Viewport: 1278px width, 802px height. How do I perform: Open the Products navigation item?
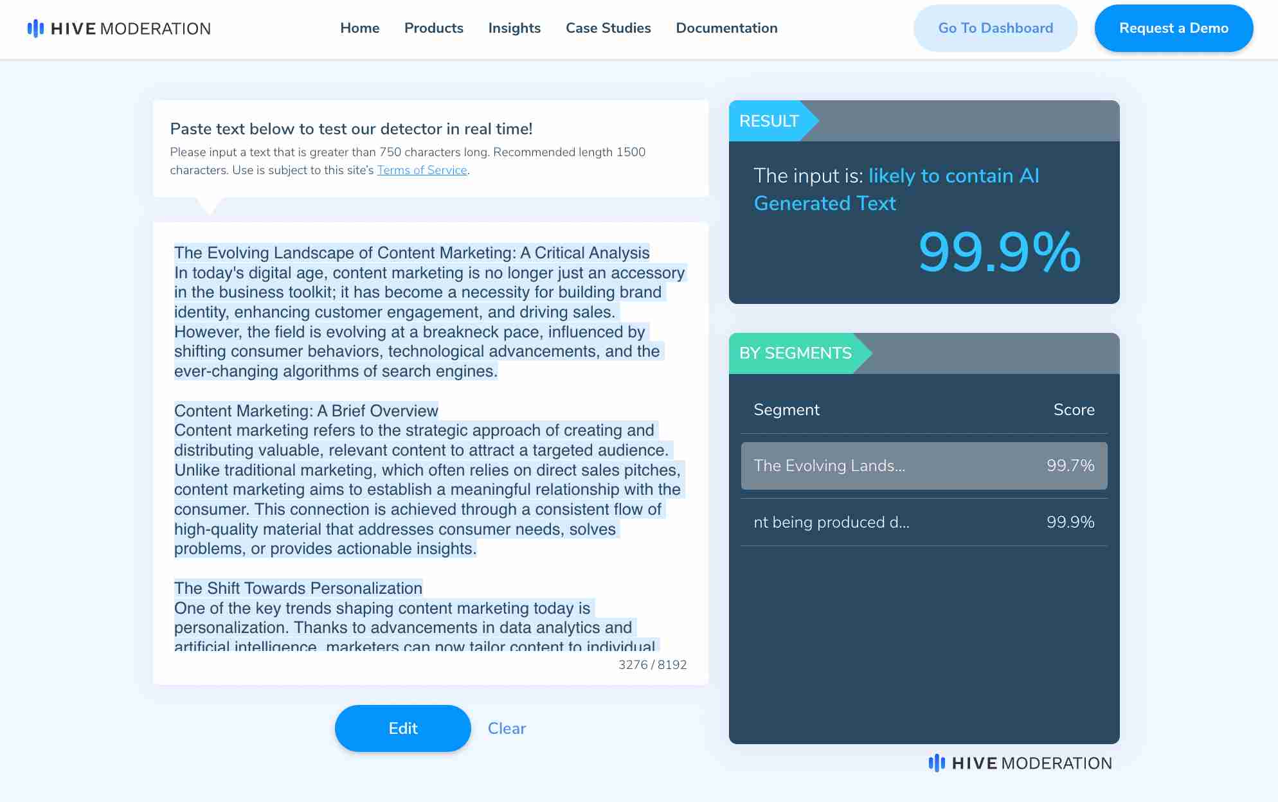pos(434,28)
